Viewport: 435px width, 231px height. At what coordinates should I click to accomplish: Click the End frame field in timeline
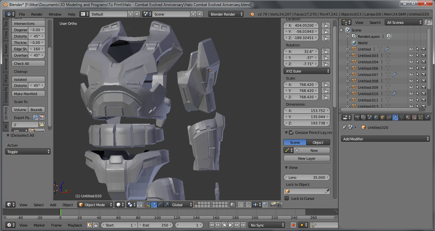pos(155,225)
